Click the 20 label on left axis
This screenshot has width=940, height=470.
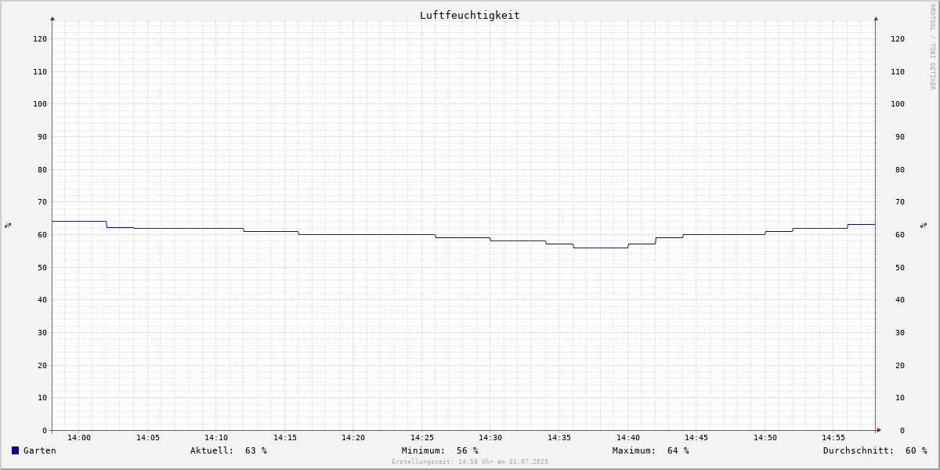point(42,366)
